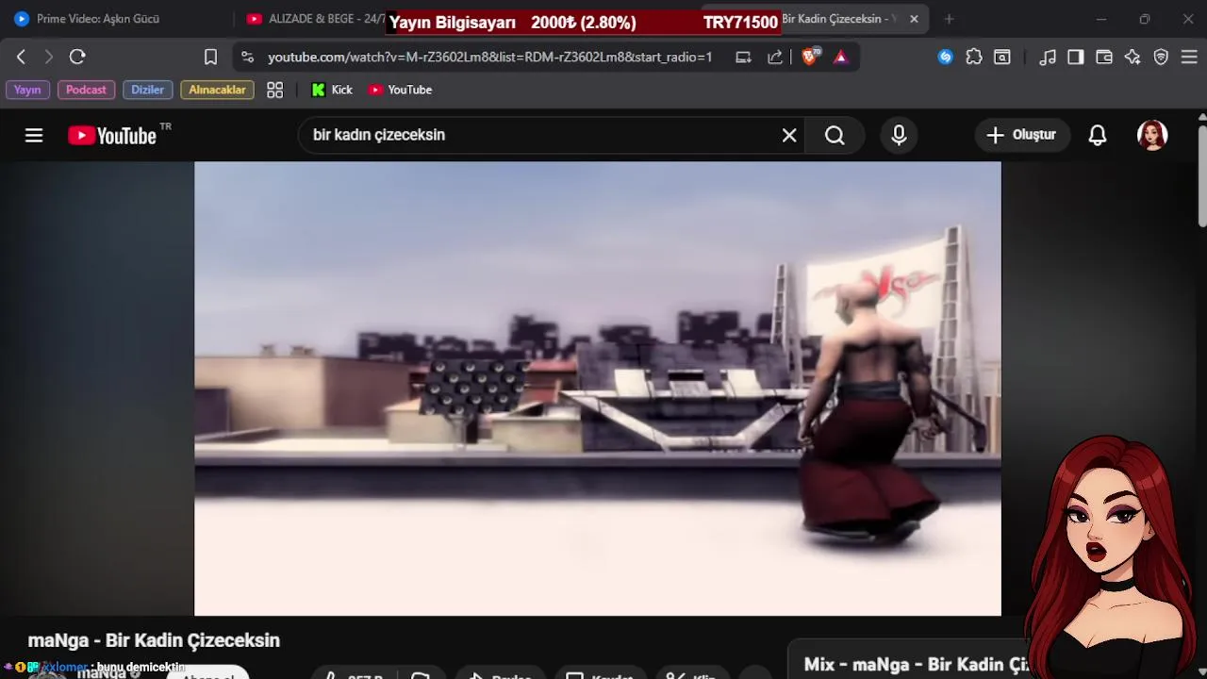
Task: Select the Bir Kadin Çizeceksin browser tab
Action: tap(837, 19)
